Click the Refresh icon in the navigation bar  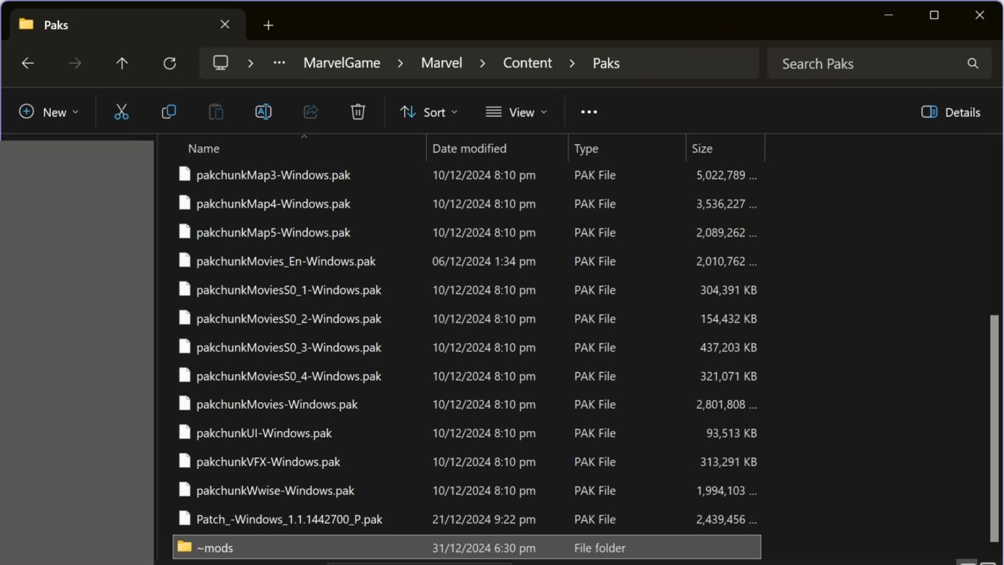[x=169, y=63]
